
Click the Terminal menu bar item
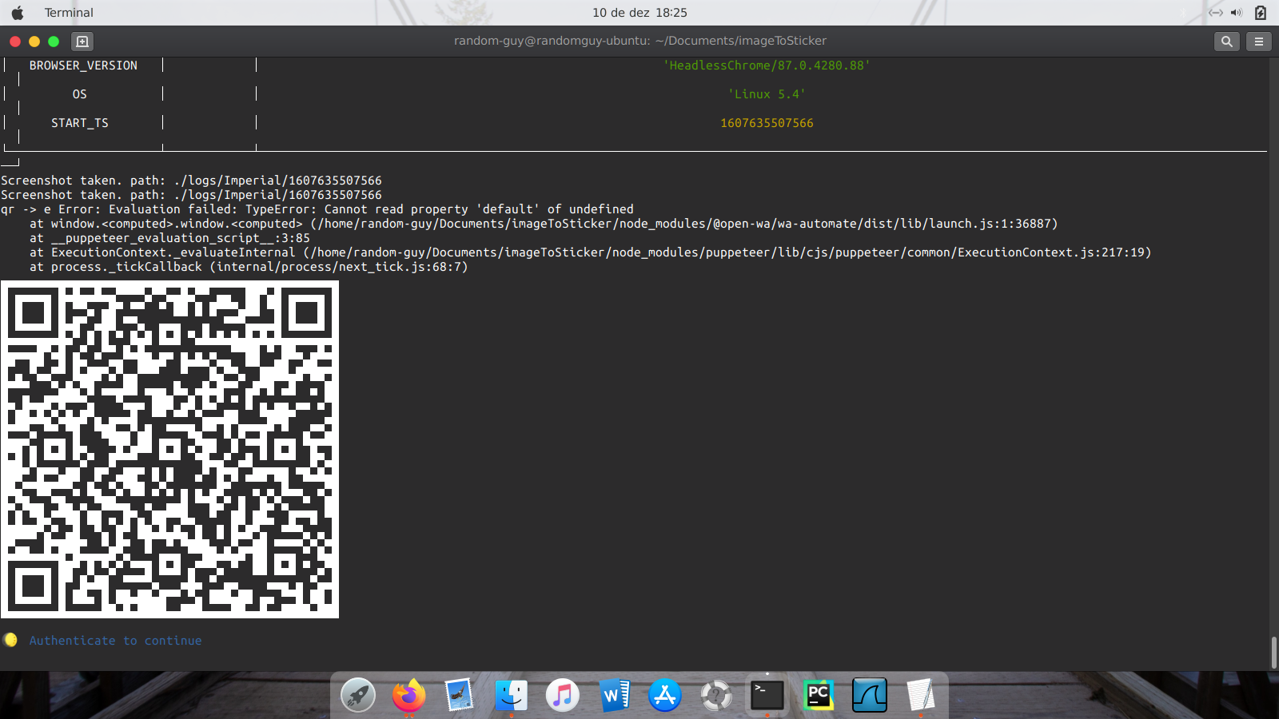tap(69, 12)
